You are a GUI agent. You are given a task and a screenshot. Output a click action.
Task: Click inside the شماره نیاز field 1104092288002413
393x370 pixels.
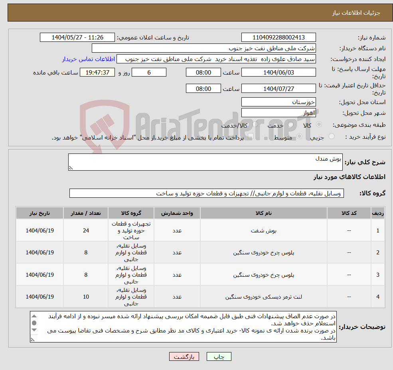tap(278, 37)
